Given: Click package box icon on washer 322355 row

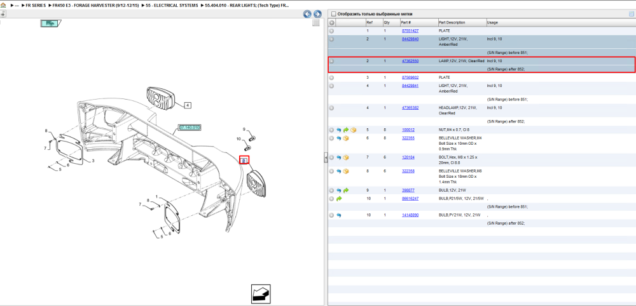Looking at the screenshot, I should (346, 138).
